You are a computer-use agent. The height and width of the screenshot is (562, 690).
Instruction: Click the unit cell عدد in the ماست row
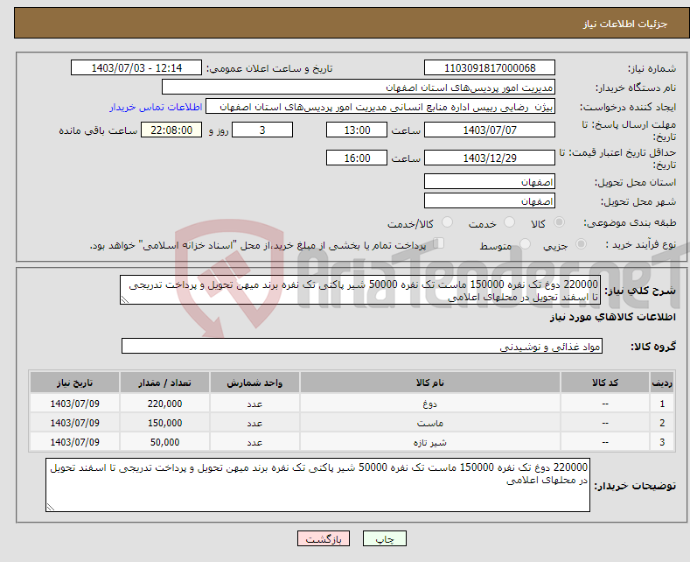(x=254, y=423)
